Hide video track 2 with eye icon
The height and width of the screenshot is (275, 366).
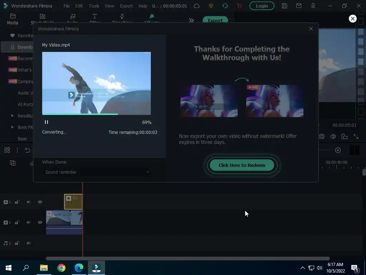(x=40, y=202)
